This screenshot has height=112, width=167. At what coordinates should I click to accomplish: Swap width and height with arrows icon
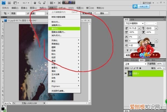28,13
